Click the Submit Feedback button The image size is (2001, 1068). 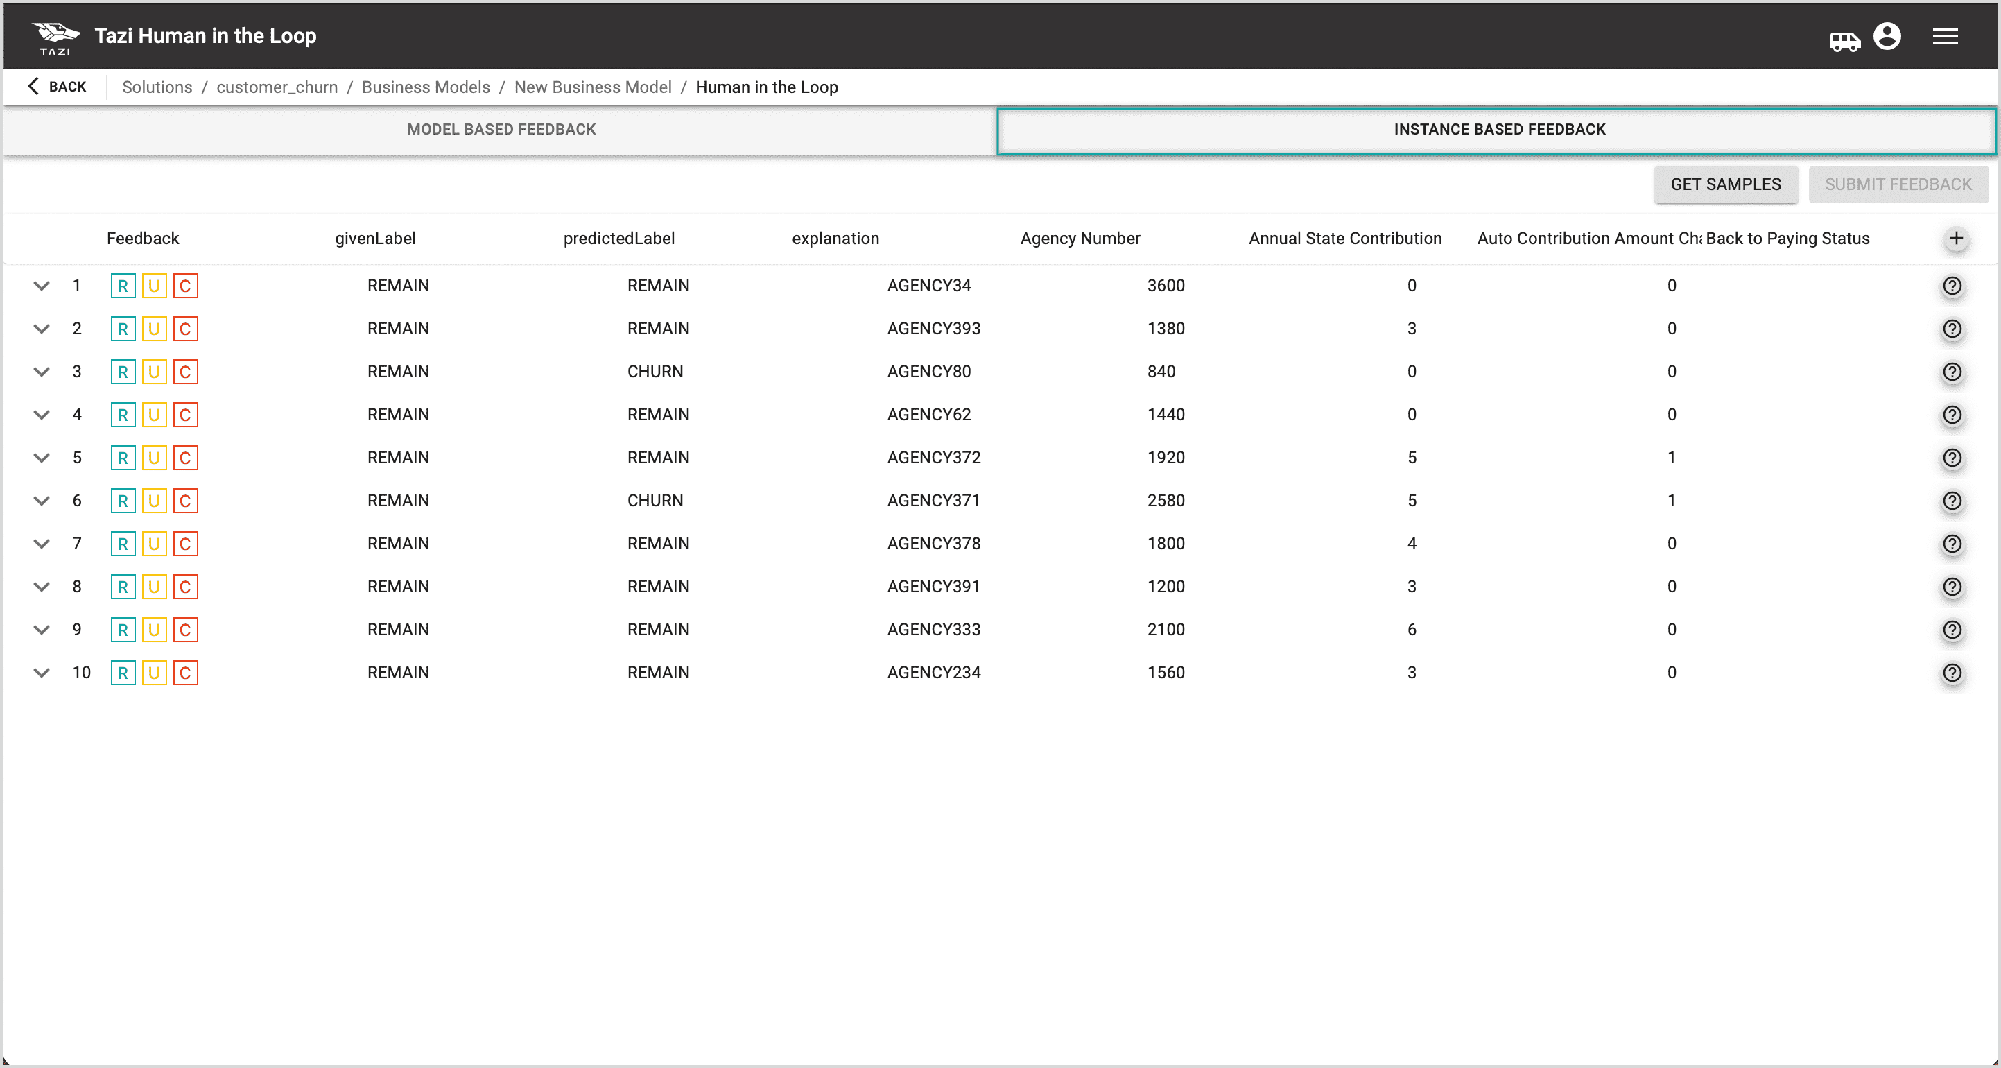pyautogui.click(x=1898, y=184)
